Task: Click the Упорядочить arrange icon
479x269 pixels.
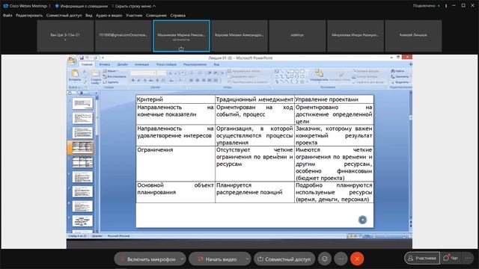Action: tap(319, 73)
